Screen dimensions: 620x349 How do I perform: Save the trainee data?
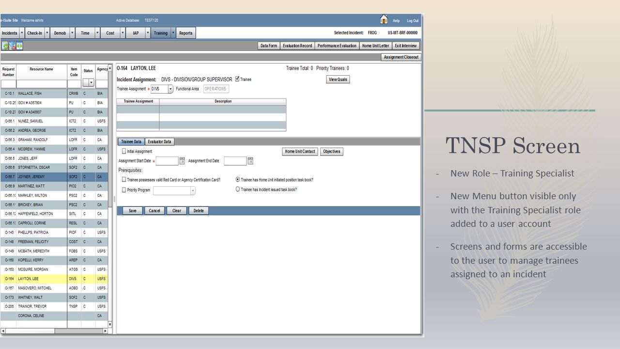coord(132,211)
